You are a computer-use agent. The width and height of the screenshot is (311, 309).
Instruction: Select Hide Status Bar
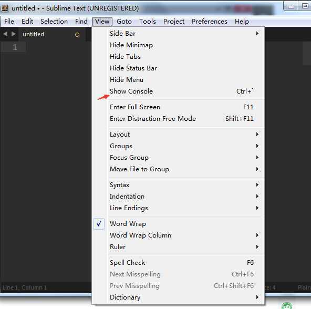pyautogui.click(x=178, y=68)
